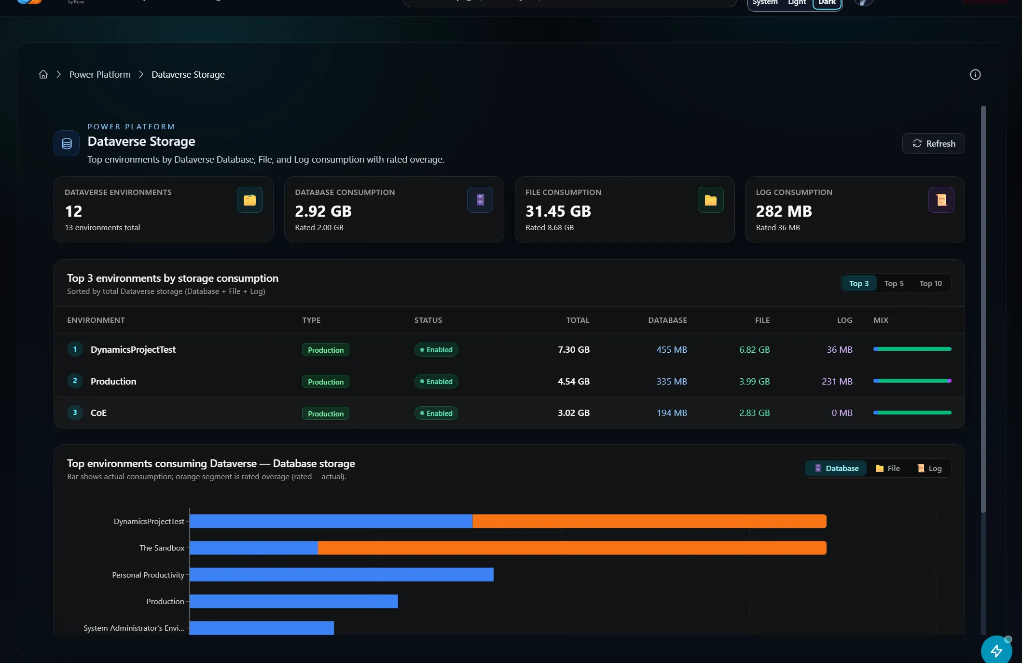Click rank badge 2 for Production

click(x=75, y=381)
